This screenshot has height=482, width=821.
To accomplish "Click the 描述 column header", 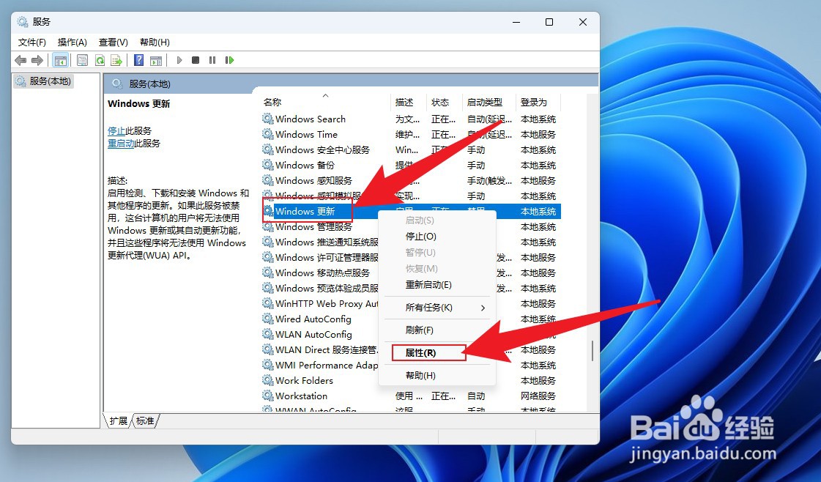I will 409,102.
